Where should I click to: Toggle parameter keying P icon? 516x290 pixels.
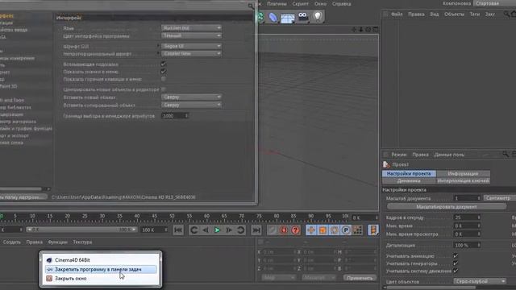pos(346,230)
